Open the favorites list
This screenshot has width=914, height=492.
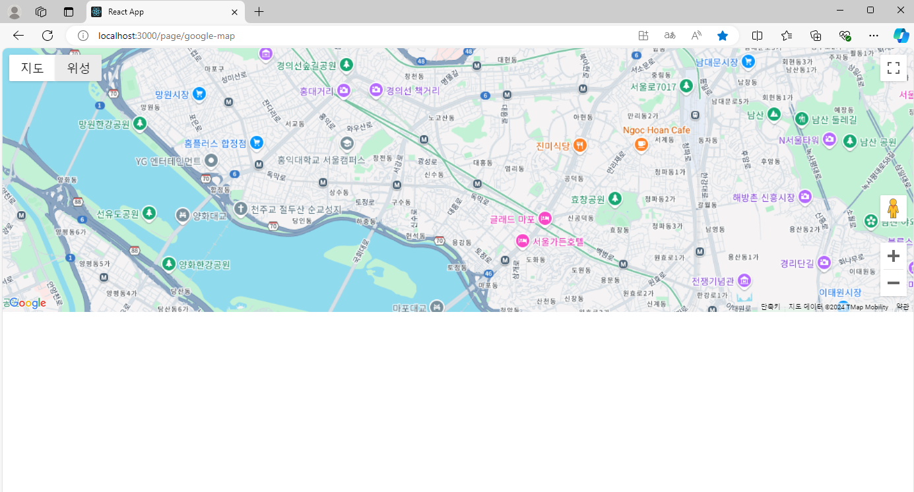(787, 36)
